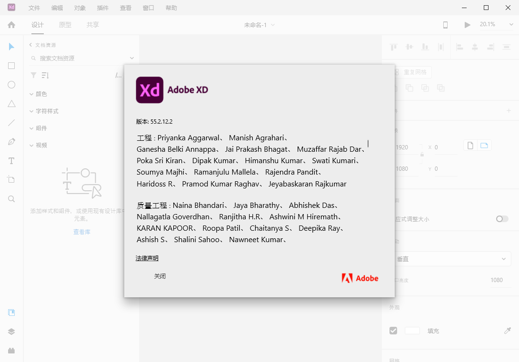
Task: Select landscape orientation icon
Action: [484, 146]
